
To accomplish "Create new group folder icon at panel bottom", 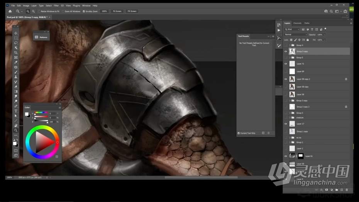I will point(337,190).
